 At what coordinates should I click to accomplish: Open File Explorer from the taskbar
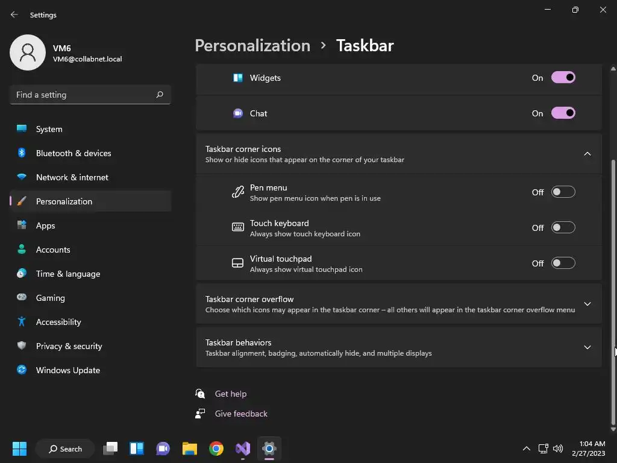(190, 449)
